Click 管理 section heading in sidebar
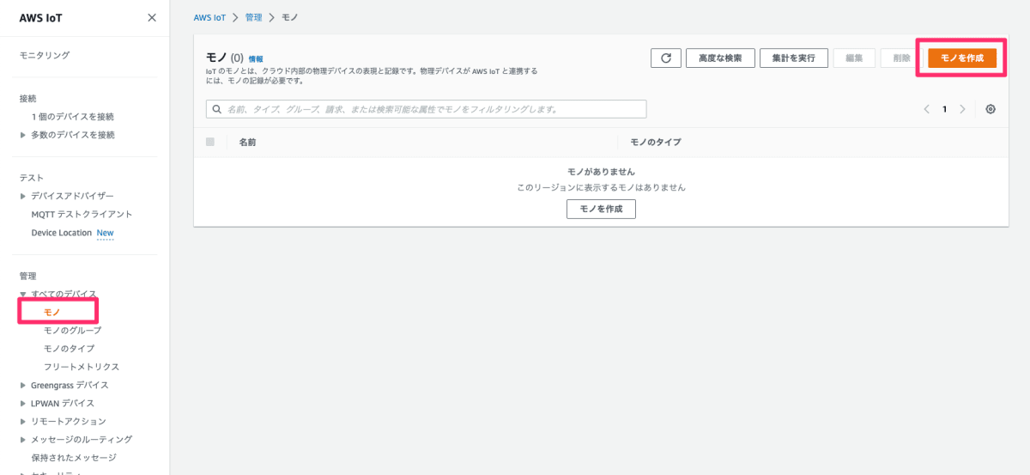Screen dimensions: 1030x475 (x=28, y=276)
